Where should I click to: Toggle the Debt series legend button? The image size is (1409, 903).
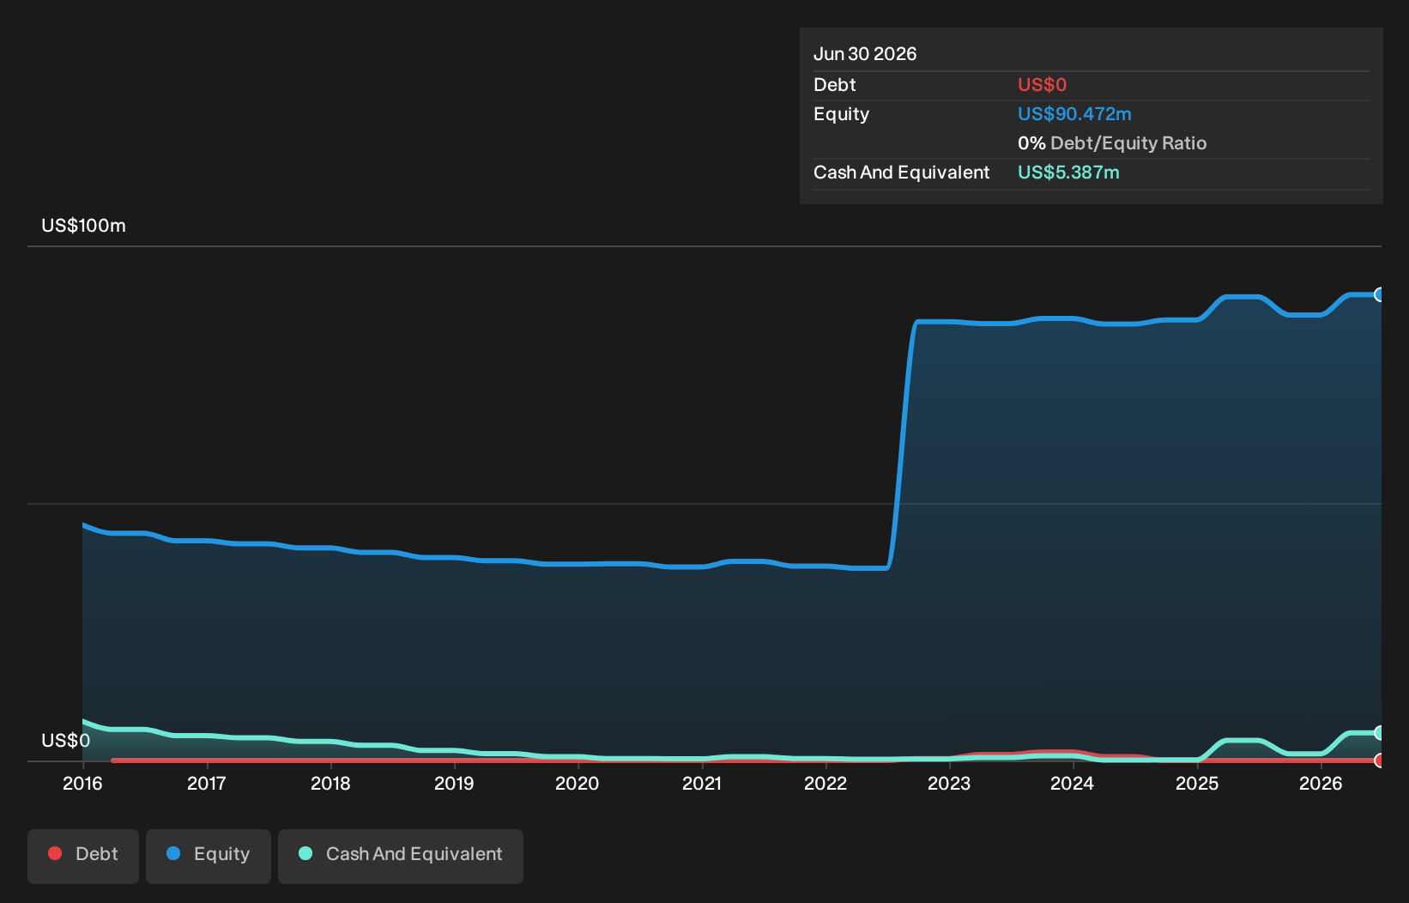pyautogui.click(x=83, y=856)
